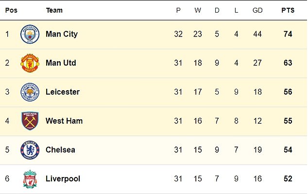Click Man City's 74 points value
This screenshot has width=308, height=194.
tap(288, 34)
